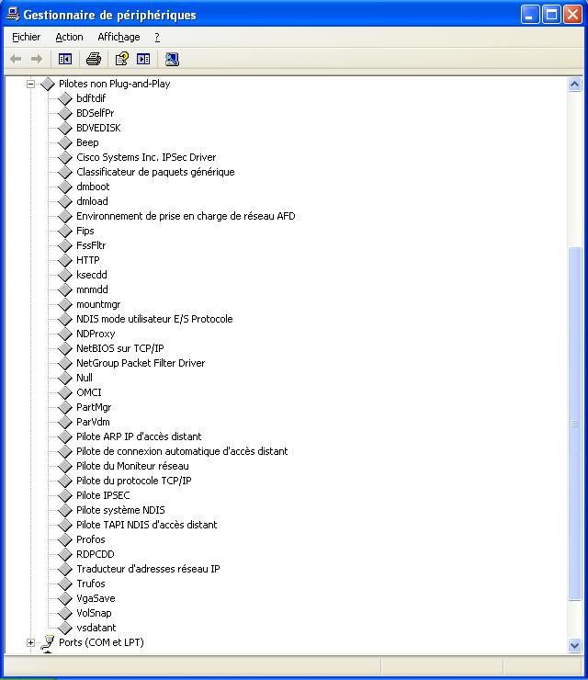Select the dmload driver entry
Image resolution: width=588 pixels, height=680 pixels.
(x=92, y=201)
